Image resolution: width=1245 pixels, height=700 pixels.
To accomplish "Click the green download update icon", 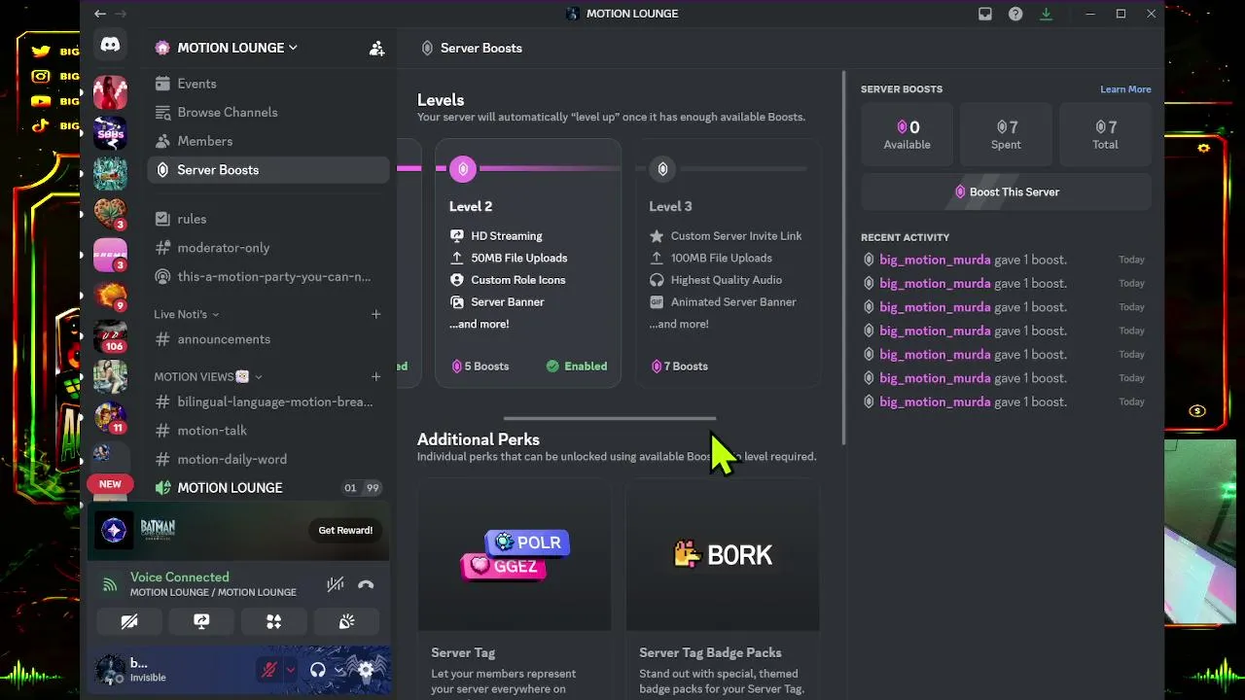I will point(1047,14).
